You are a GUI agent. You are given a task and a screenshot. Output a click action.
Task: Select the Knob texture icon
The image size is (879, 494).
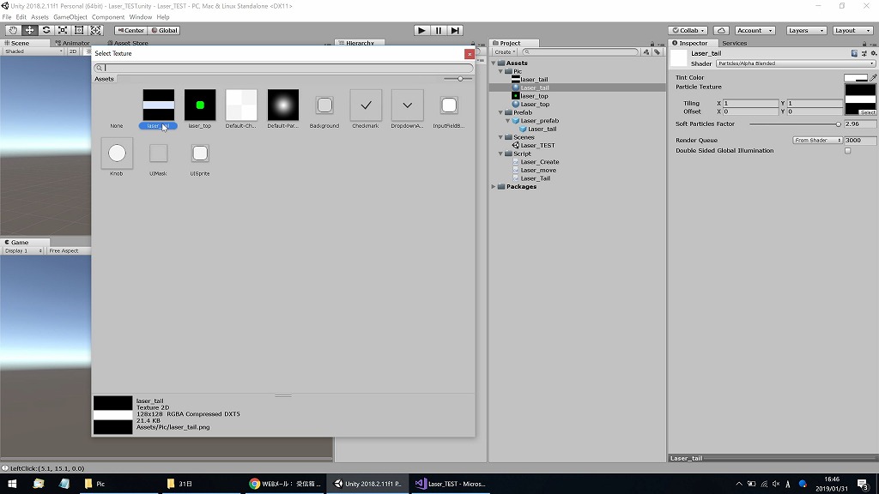pos(117,153)
